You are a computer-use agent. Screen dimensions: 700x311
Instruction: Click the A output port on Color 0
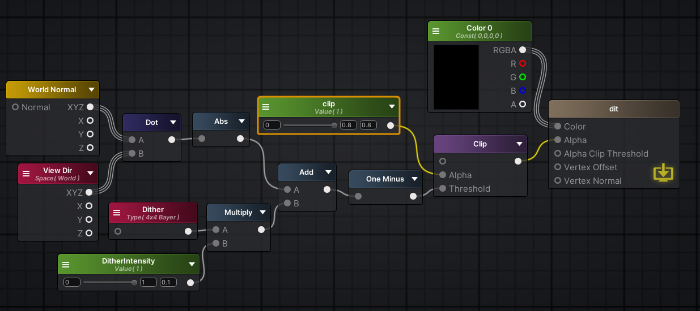523,104
